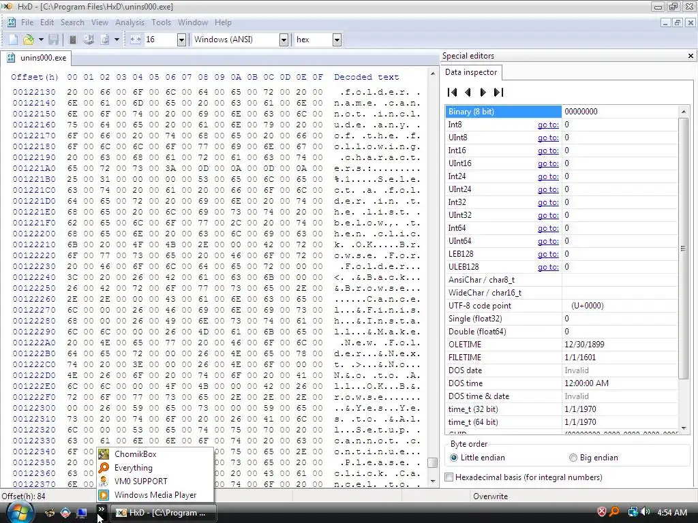Open the recent files dropdown arrow beside Open
This screenshot has height=523, width=698.
point(41,39)
